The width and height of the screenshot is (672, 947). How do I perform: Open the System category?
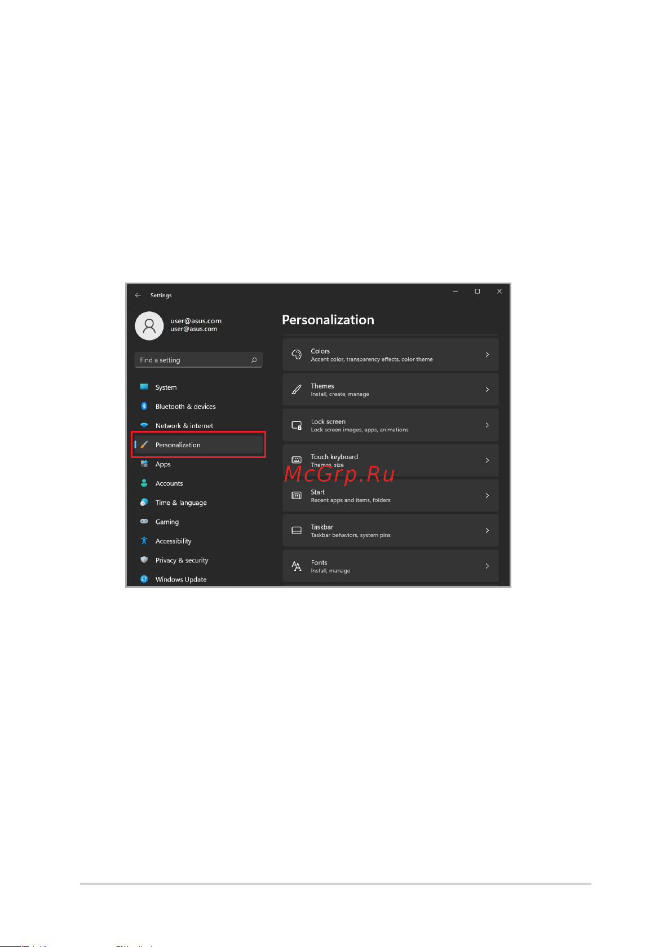(x=198, y=387)
